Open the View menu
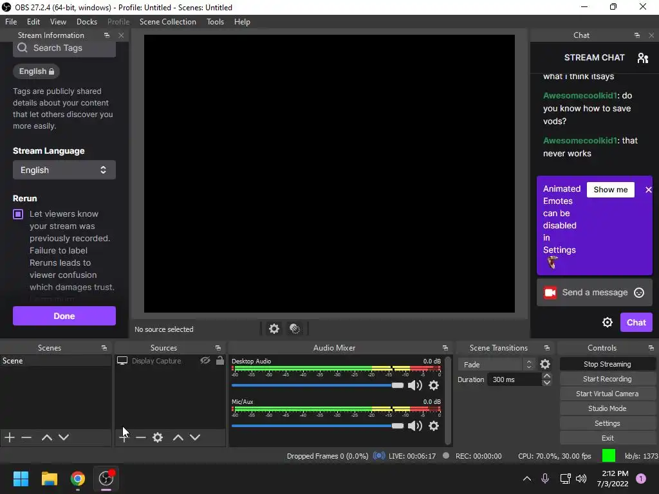This screenshot has width=659, height=494. (x=58, y=22)
